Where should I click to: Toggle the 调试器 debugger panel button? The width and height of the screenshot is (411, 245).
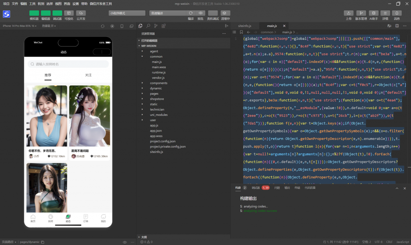tap(57, 13)
